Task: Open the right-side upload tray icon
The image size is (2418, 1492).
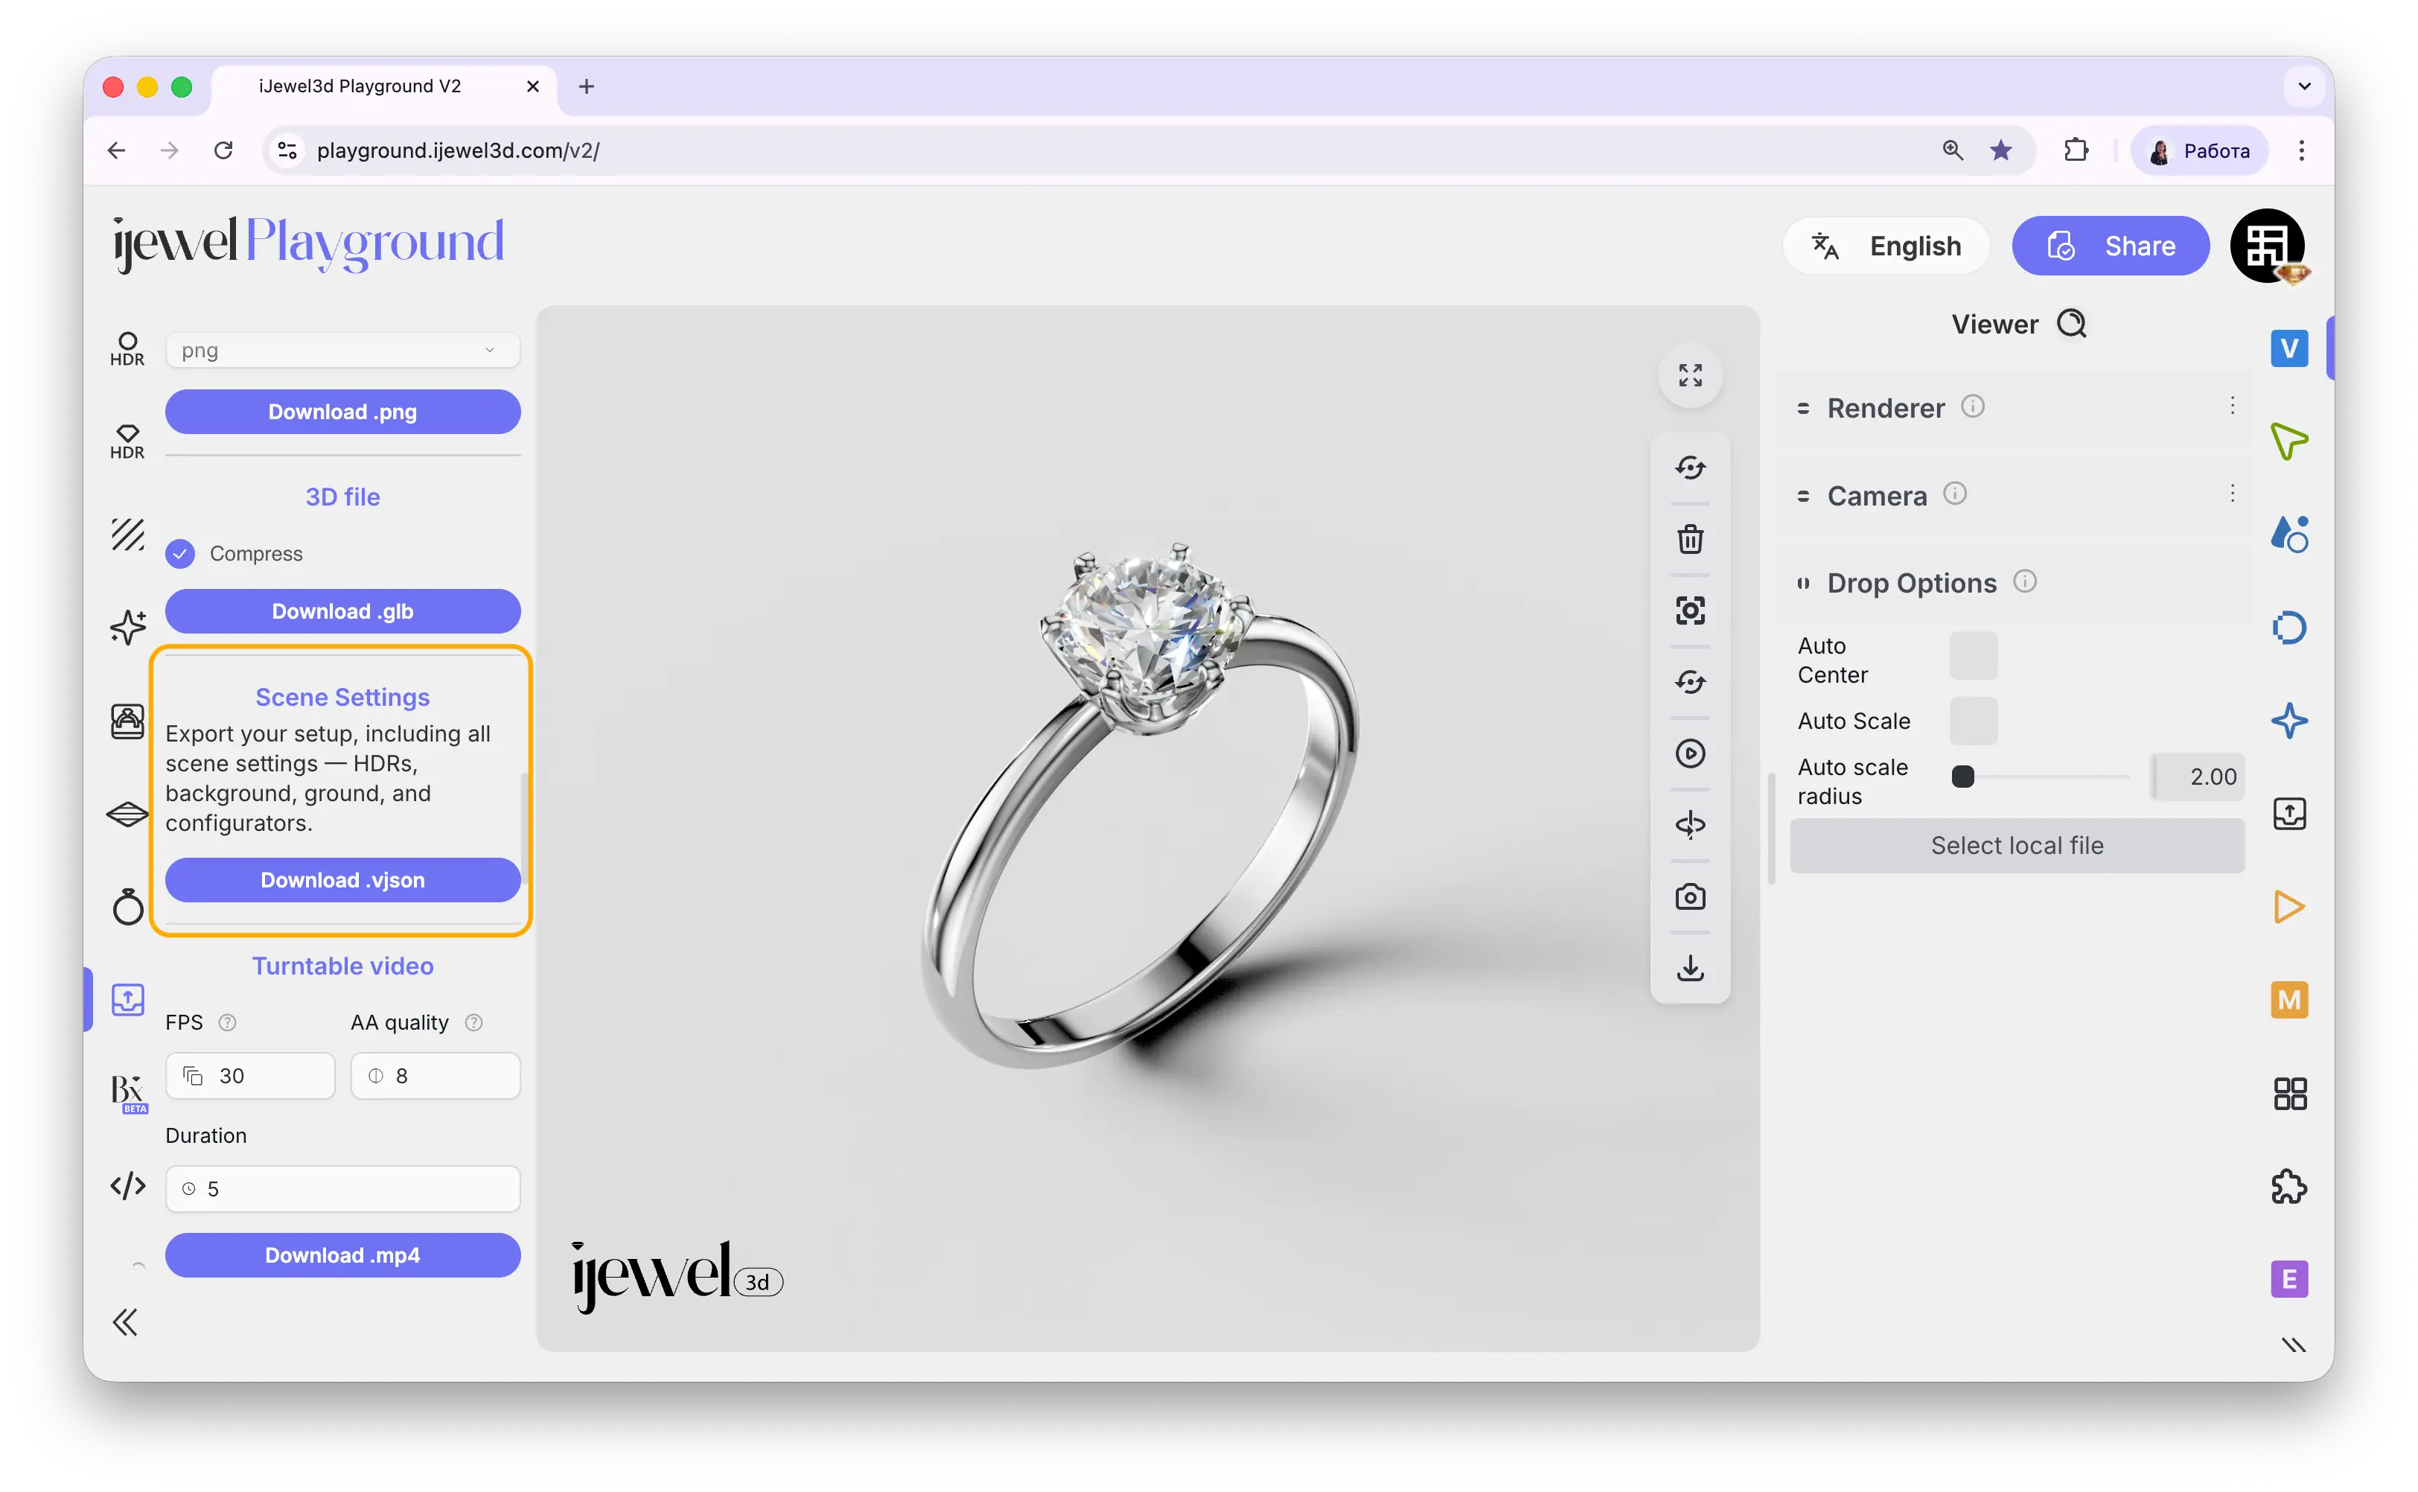Action: click(x=2288, y=814)
